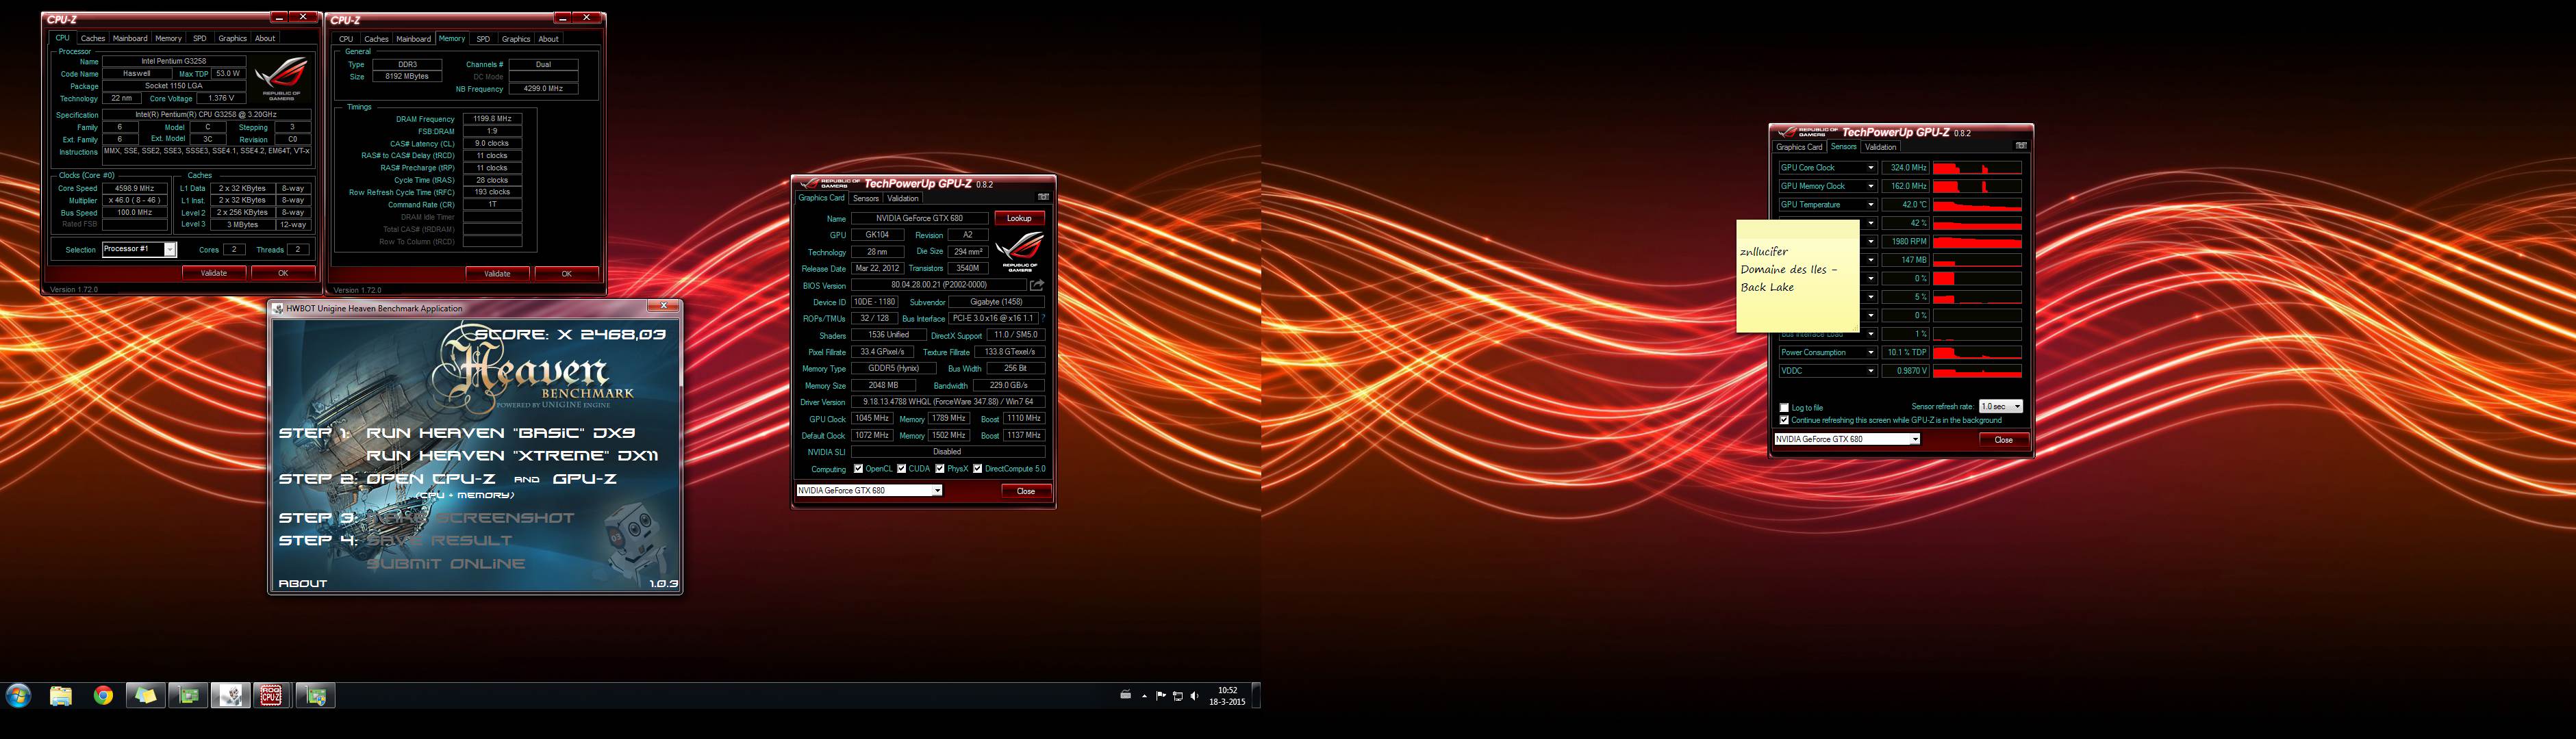Click the camera screenshot icon in GPU-Z Sensors window
Image resolution: width=2576 pixels, height=739 pixels.
pyautogui.click(x=2021, y=146)
